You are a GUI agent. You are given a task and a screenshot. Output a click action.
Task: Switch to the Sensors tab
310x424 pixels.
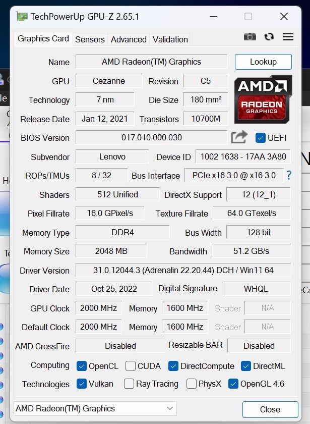tap(90, 39)
